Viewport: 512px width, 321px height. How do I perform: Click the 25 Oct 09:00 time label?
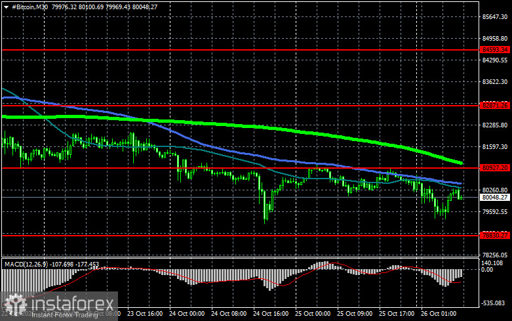pos(355,314)
